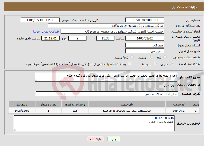Click the گروه خدمت service group field

107,94
